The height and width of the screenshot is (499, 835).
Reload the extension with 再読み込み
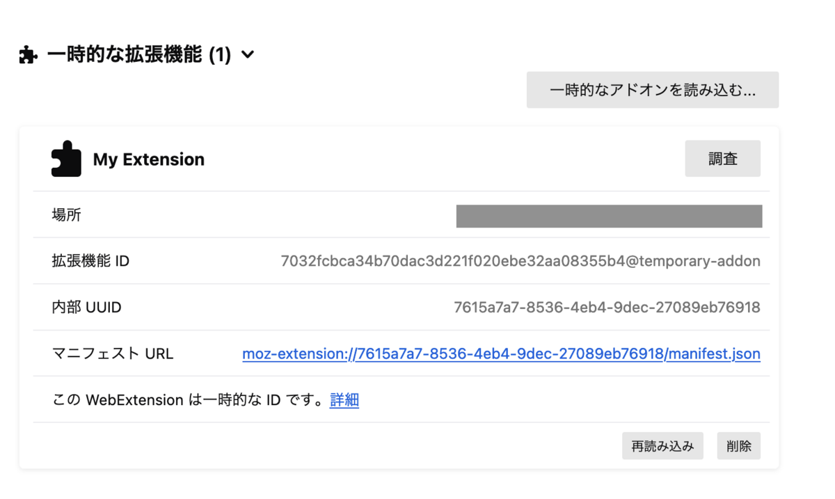(x=662, y=446)
